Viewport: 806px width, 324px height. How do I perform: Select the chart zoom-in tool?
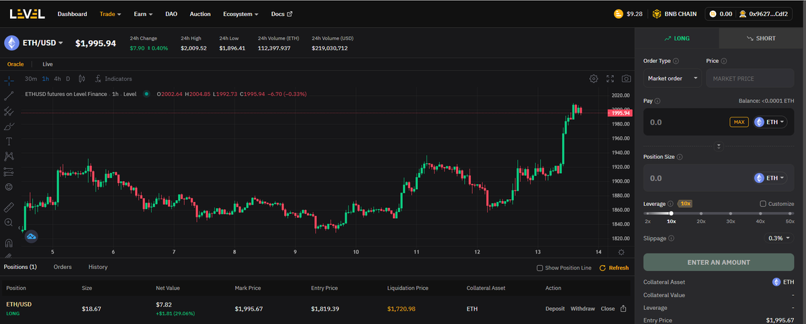pos(9,222)
